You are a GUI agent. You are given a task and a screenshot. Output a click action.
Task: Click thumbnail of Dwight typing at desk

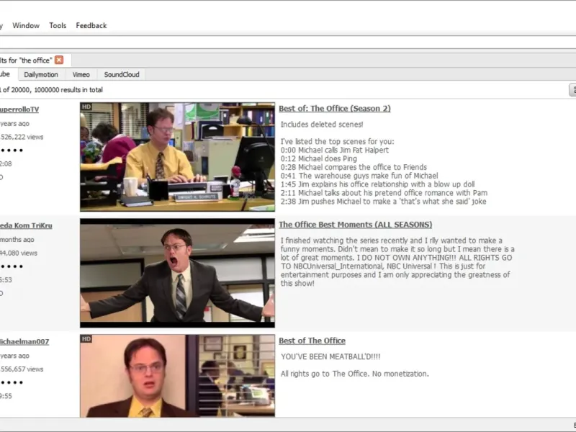point(177,157)
